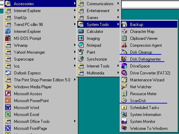Click the Disk Defragmenter icon
The height and width of the screenshot is (134, 179).
[124, 59]
